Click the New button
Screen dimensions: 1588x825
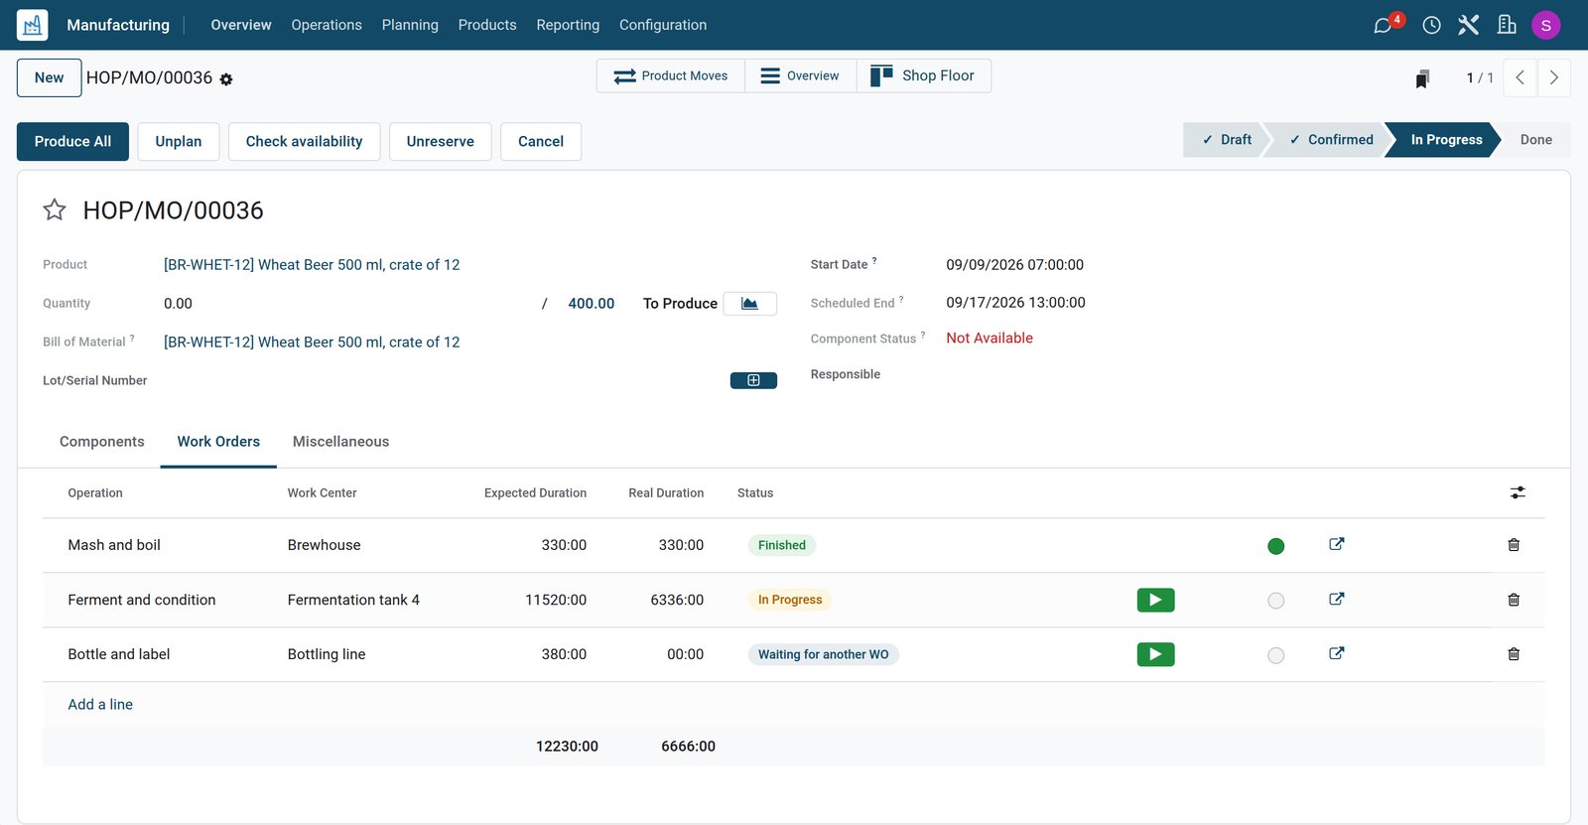49,78
